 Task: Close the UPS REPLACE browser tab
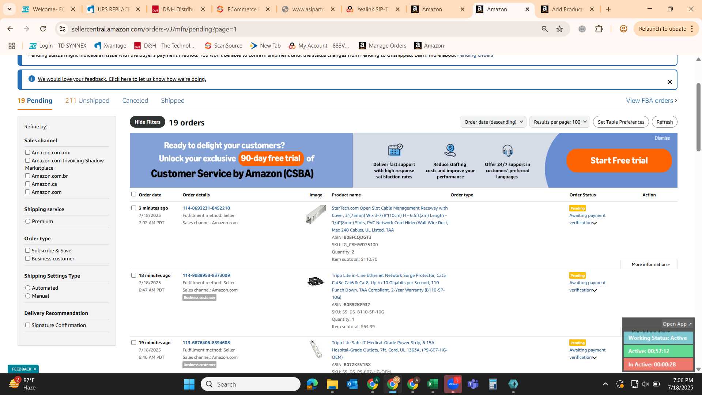point(138,9)
